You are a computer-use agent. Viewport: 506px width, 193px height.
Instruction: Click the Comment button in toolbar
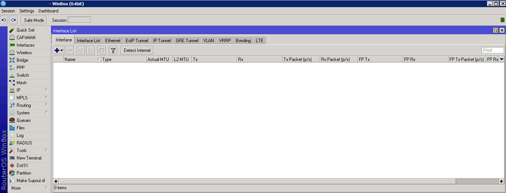click(102, 50)
